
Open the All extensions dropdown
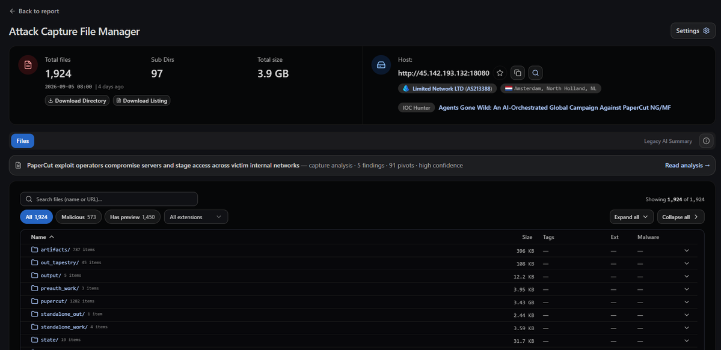pos(196,217)
